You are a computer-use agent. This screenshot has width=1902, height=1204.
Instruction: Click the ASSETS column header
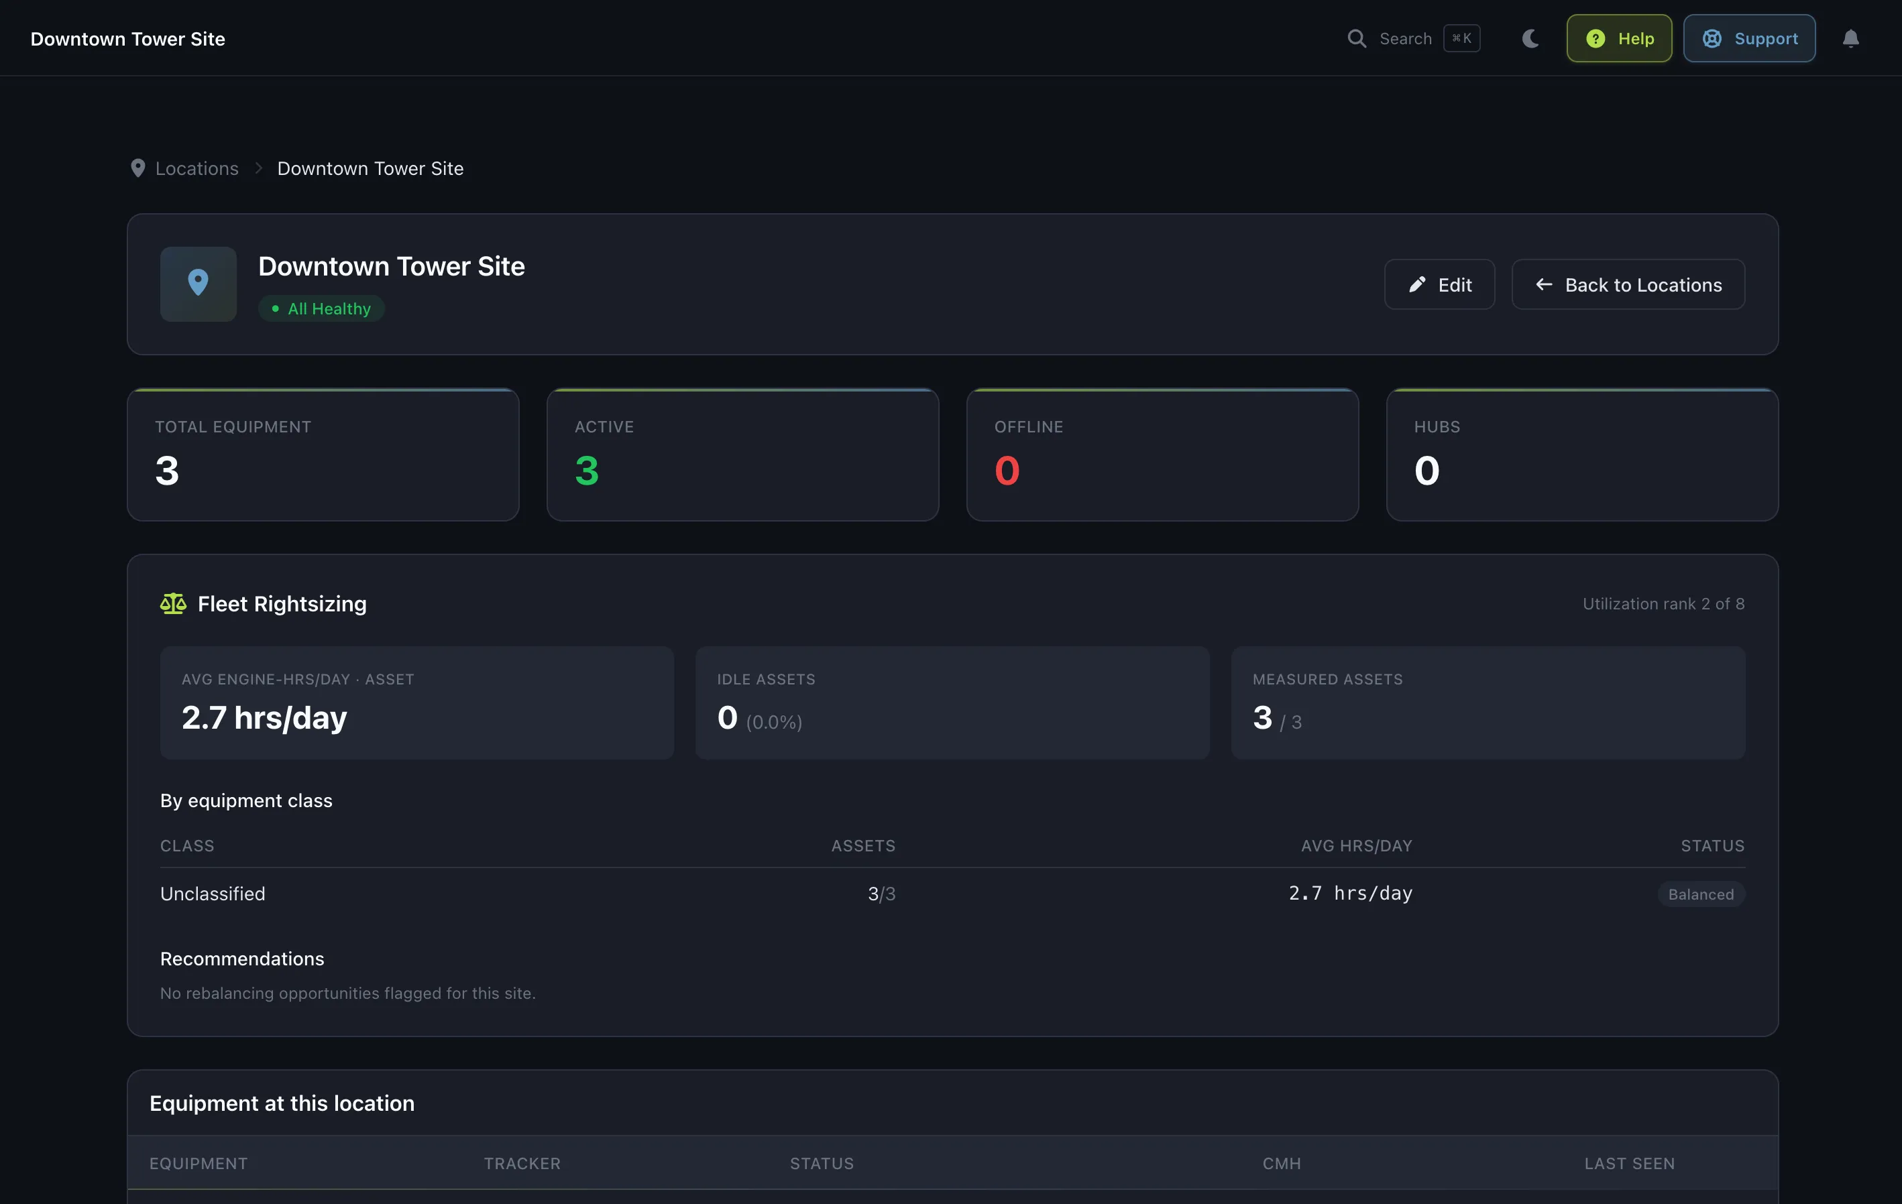pyautogui.click(x=863, y=845)
